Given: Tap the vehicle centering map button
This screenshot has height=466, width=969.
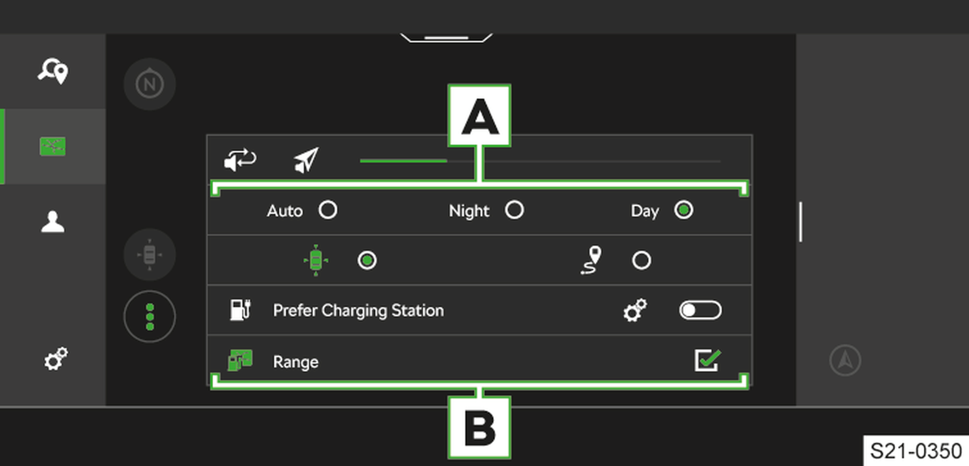Looking at the screenshot, I should (149, 255).
